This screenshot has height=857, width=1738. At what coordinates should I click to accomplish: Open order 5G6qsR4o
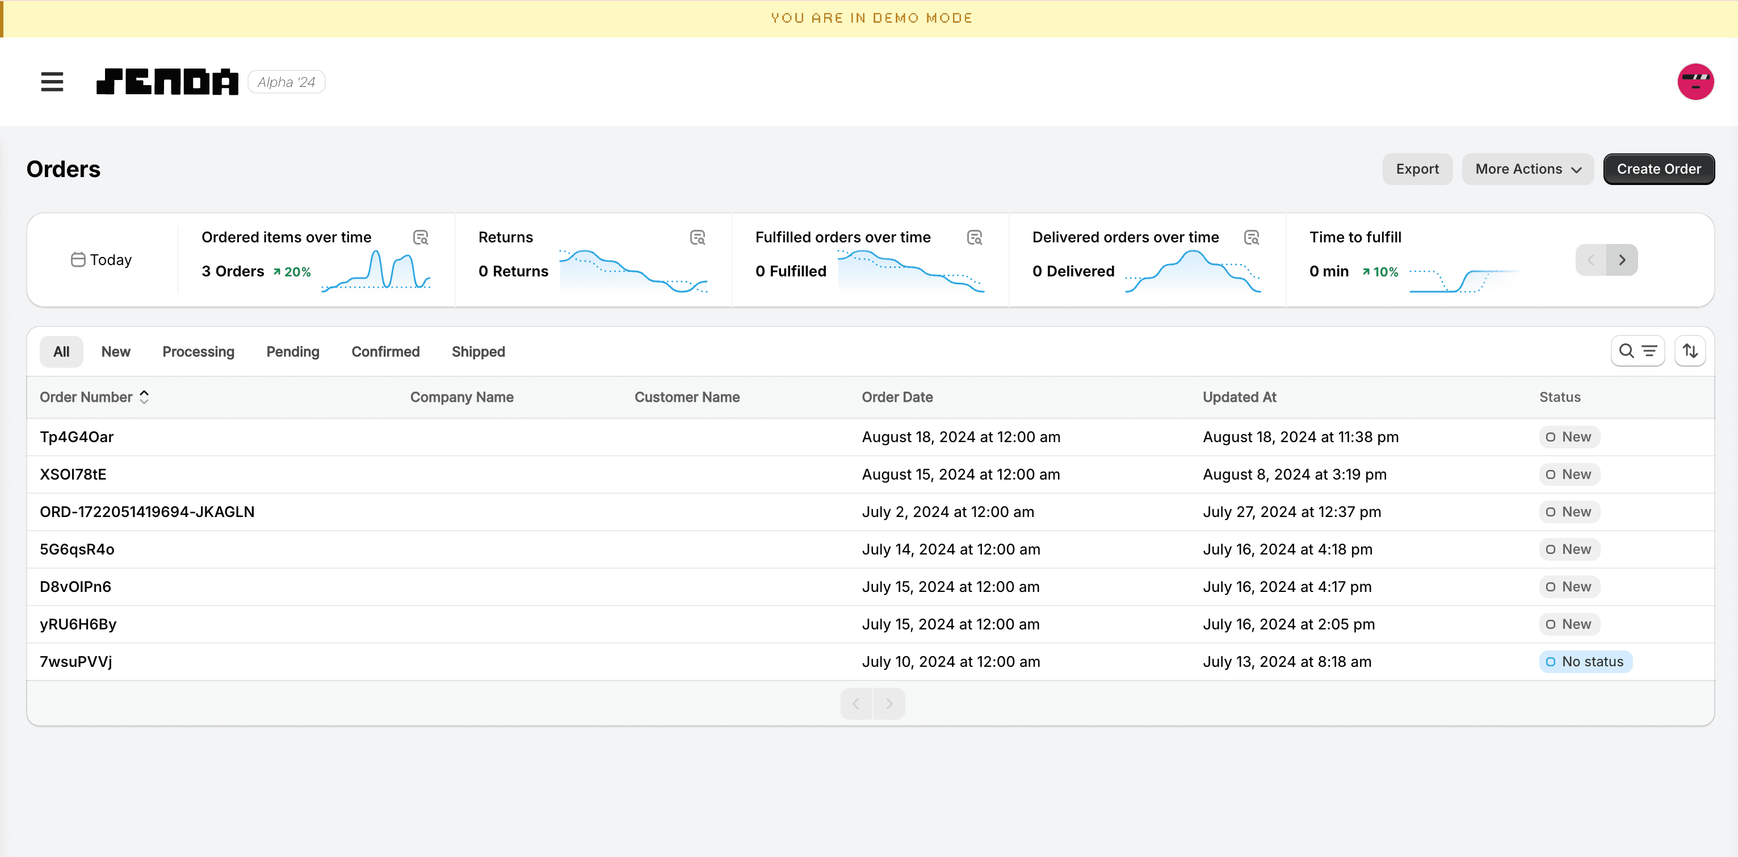pyautogui.click(x=77, y=549)
